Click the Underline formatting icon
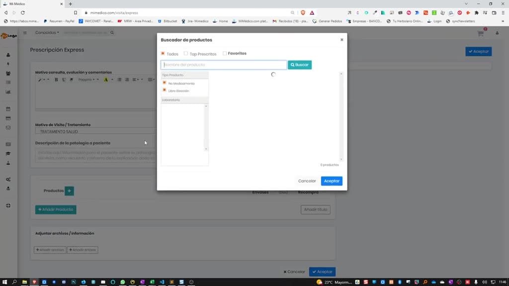This screenshot has width=509, height=286. pos(64,79)
